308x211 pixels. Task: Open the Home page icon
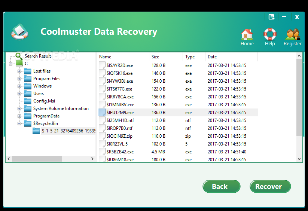click(247, 34)
